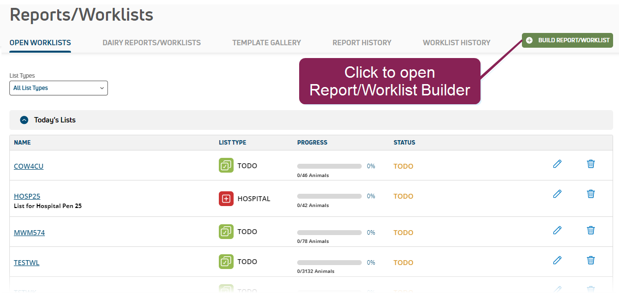Image resolution: width=619 pixels, height=299 pixels.
Task: Click the Build Report/Worklist button
Action: 567,40
